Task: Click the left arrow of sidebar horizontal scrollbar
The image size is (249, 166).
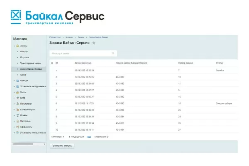Action: pos(12,144)
